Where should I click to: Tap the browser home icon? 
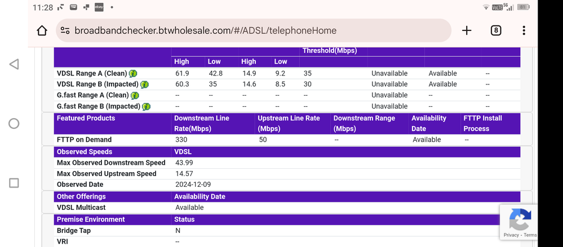point(42,30)
